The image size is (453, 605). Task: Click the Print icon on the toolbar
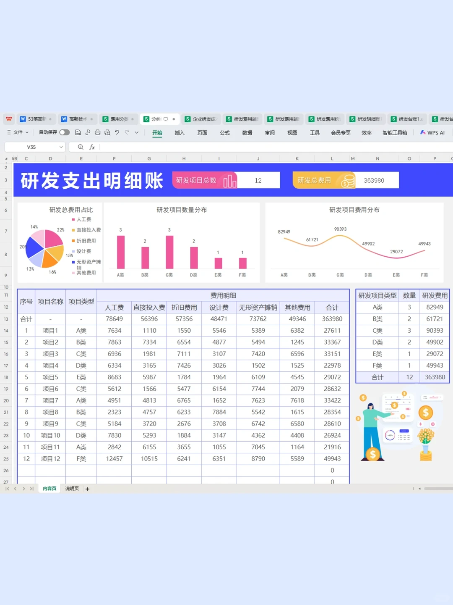coord(97,132)
